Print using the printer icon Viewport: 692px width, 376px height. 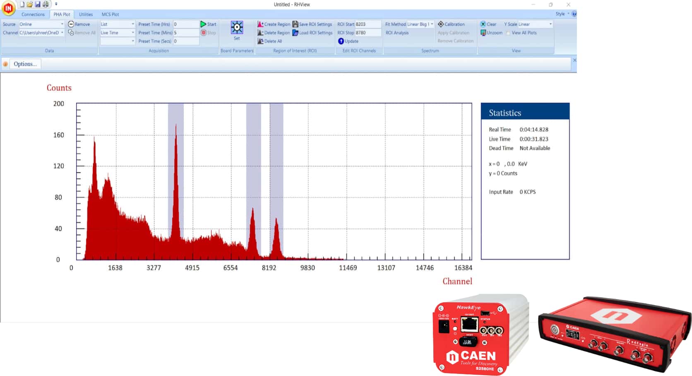pyautogui.click(x=46, y=4)
